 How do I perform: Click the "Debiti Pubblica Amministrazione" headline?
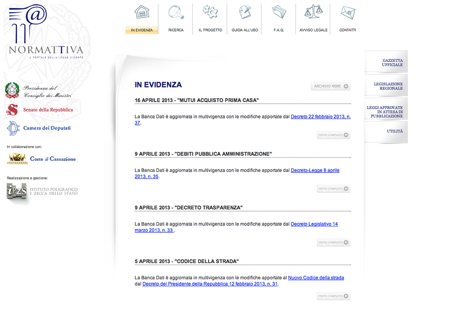[x=203, y=154]
